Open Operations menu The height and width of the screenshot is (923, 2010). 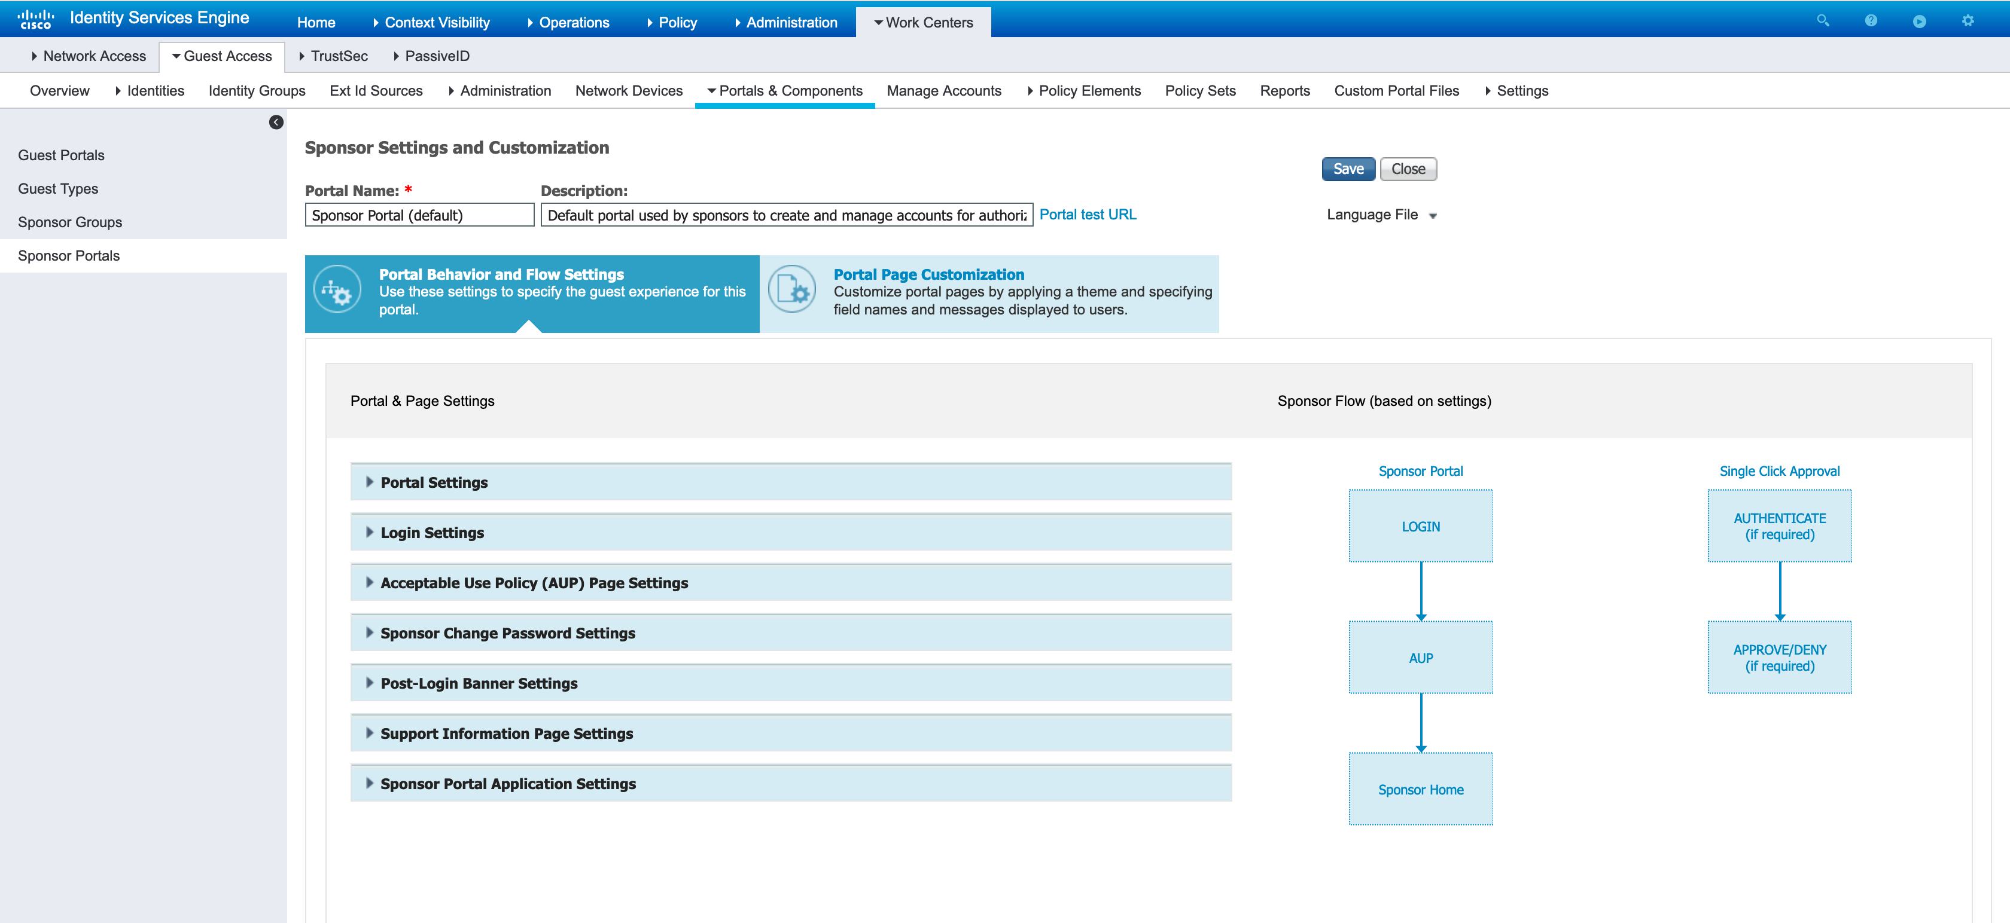(569, 23)
